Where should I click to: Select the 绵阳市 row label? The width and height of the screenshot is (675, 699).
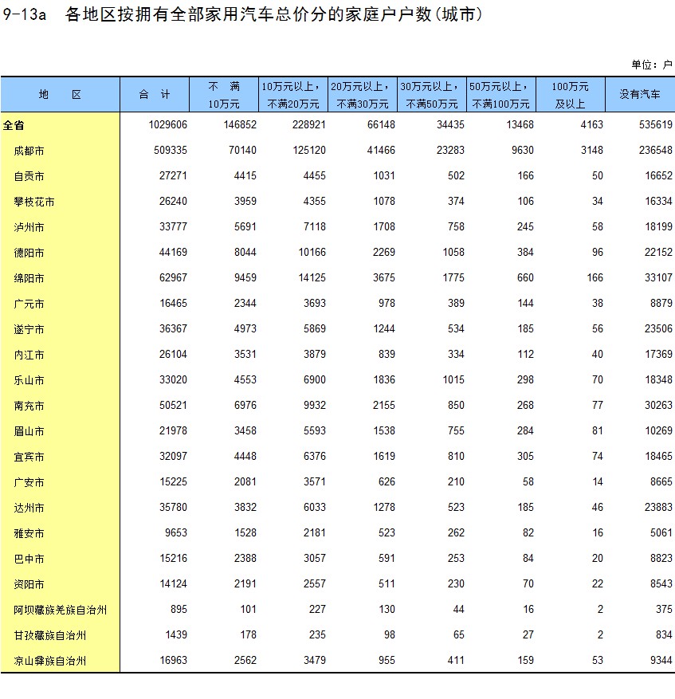(29, 278)
